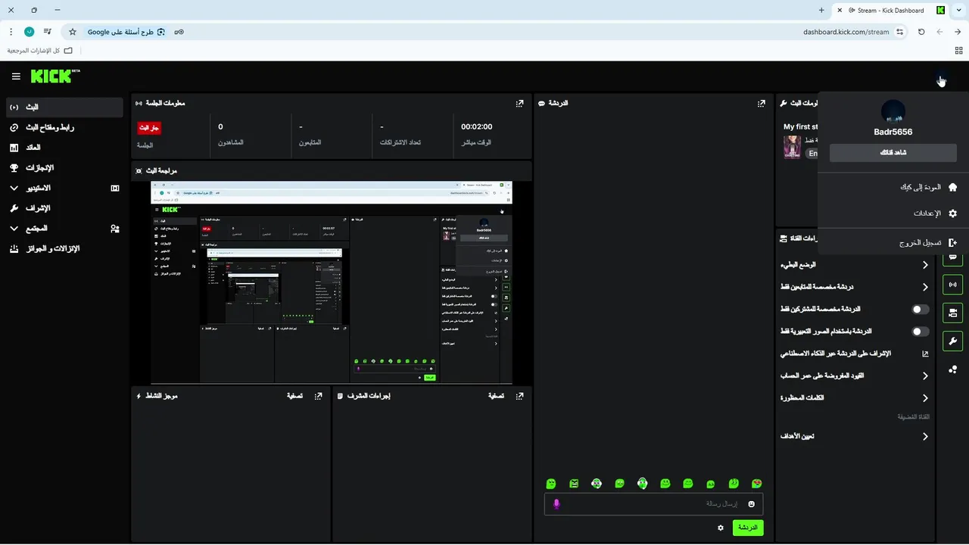Viewport: 969px width, 545px height.
Task: Click the مراجعة البث panel title
Action: coord(160,171)
